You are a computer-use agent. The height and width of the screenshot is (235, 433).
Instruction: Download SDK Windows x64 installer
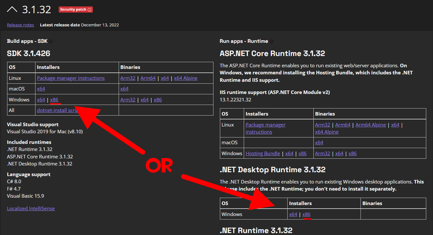click(x=41, y=99)
